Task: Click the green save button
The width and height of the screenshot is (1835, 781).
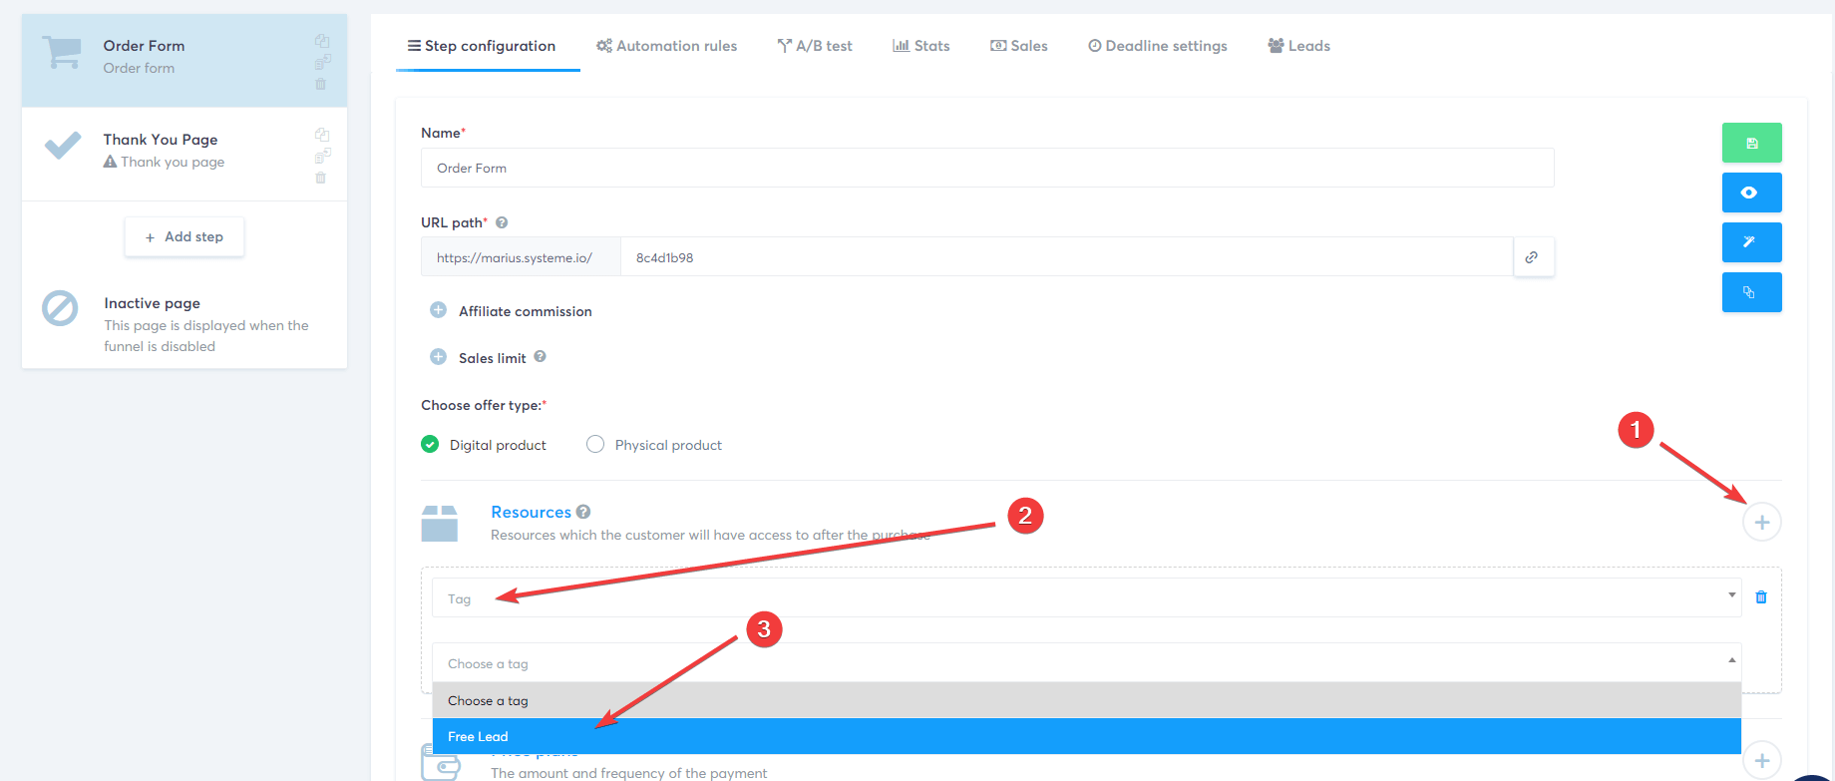Action: pos(1751,143)
